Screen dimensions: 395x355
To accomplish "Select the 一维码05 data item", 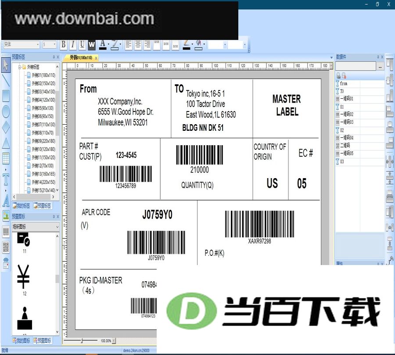I will click(x=360, y=153).
